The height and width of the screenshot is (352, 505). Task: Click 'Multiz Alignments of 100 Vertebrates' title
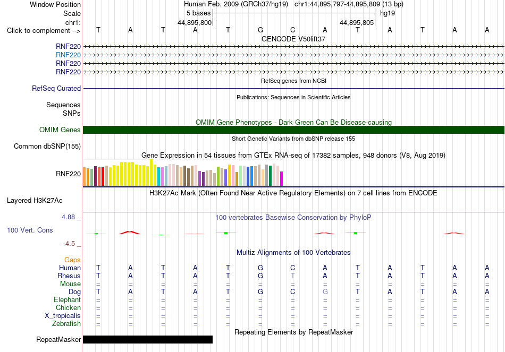(293, 253)
